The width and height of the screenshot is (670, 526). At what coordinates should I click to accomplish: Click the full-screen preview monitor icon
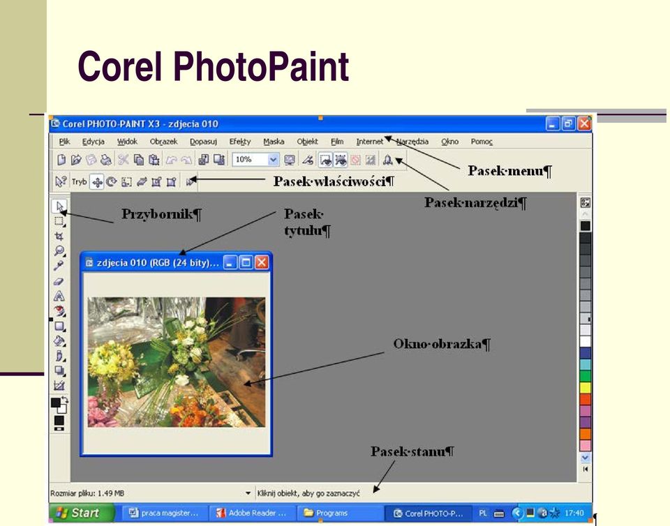290,160
